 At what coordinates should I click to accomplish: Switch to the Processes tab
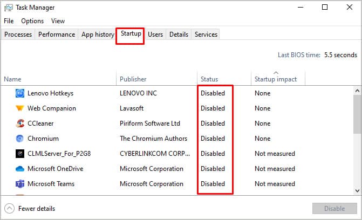click(18, 35)
